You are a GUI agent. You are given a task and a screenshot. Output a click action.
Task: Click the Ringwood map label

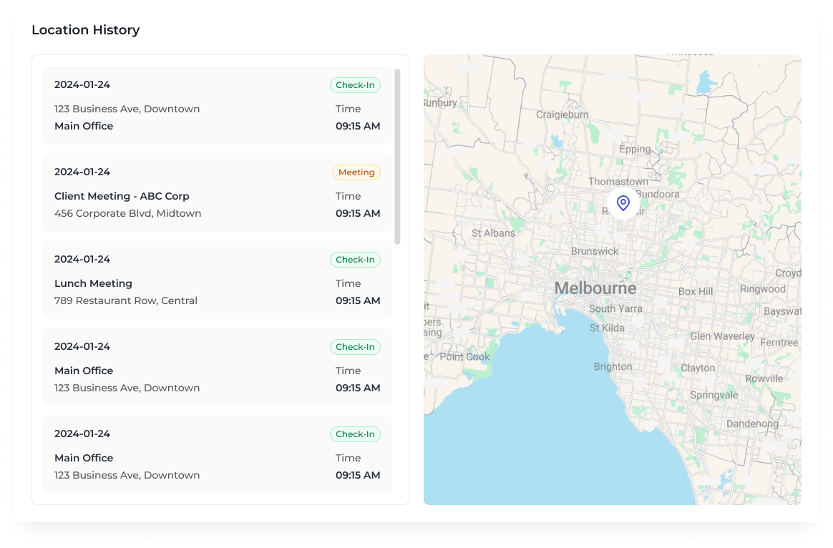pos(762,290)
